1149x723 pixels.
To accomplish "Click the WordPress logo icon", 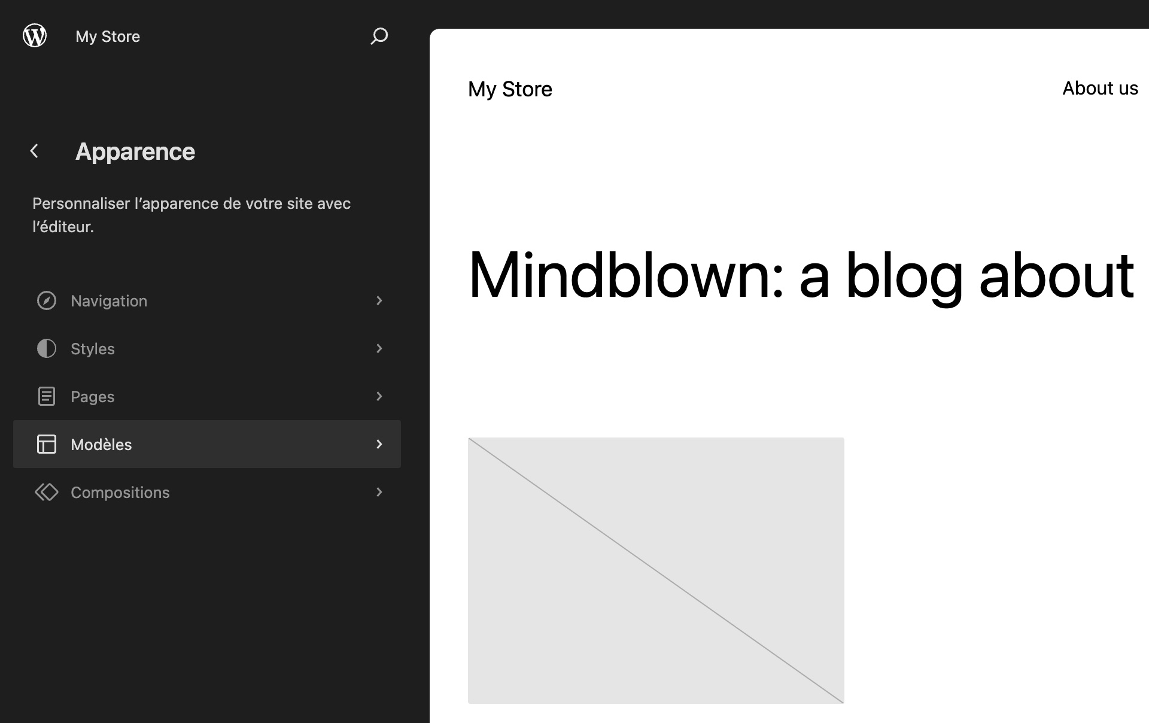I will tap(35, 36).
